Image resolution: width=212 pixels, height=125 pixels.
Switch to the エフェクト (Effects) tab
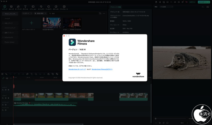pyautogui.click(x=41, y=8)
